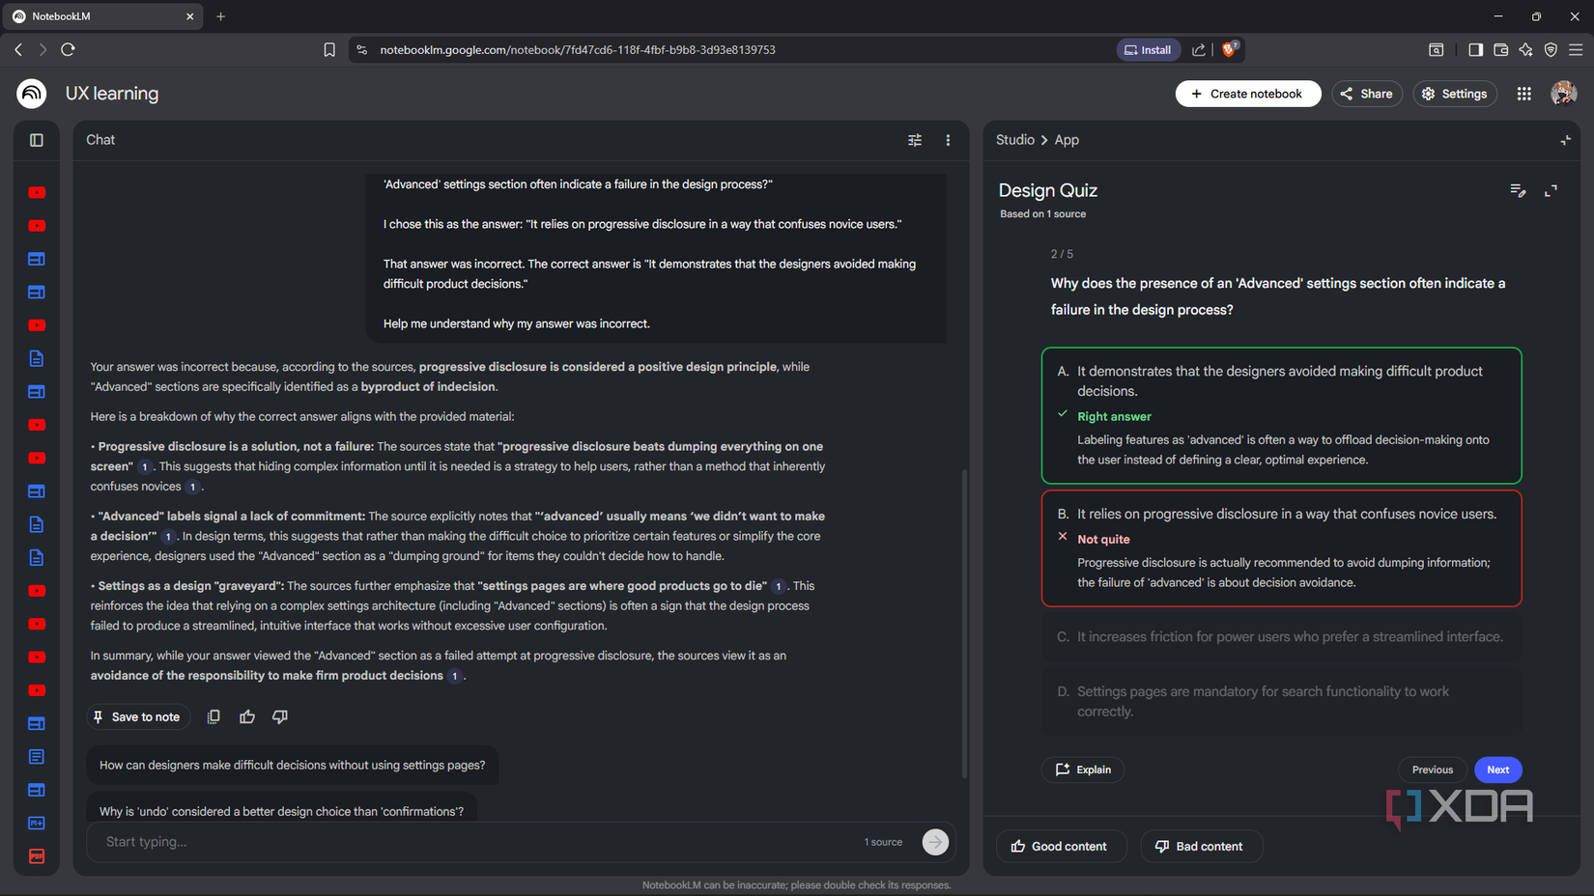This screenshot has width=1594, height=896.
Task: Open the chat three-dot menu
Action: click(x=948, y=140)
